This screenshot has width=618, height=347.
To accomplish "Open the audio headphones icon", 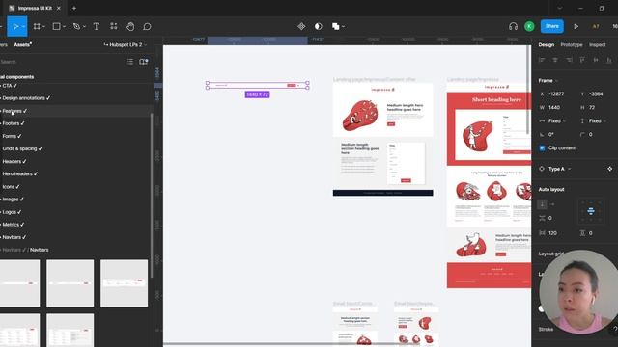I will 513,26.
